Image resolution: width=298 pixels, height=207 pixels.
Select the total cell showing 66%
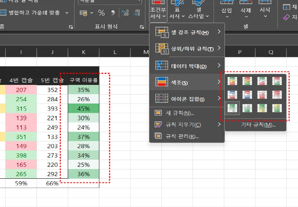52,183
